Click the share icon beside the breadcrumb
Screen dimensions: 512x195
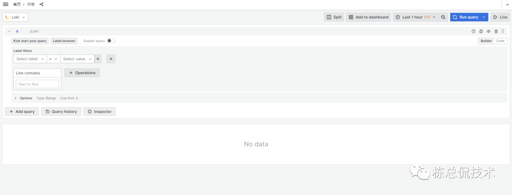click(41, 4)
